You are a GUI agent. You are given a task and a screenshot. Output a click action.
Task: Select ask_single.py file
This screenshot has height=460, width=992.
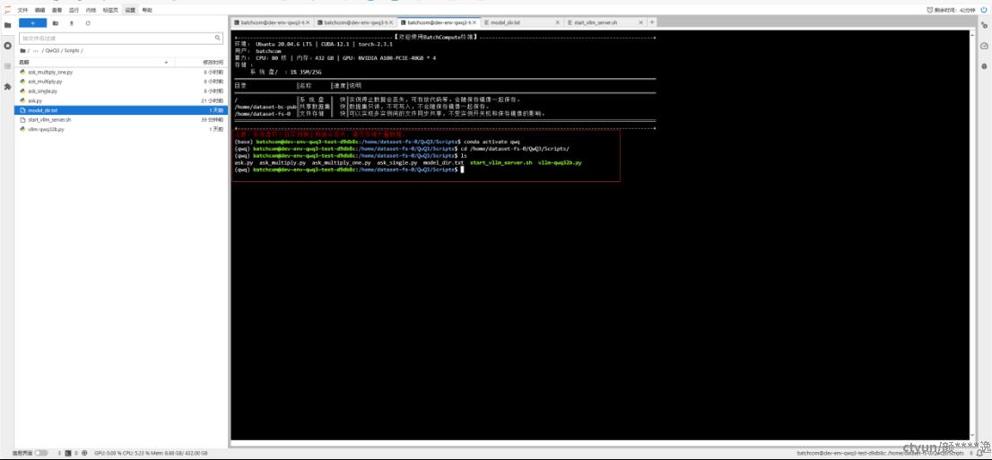pyautogui.click(x=121, y=91)
